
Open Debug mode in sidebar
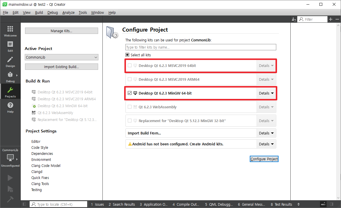10,77
